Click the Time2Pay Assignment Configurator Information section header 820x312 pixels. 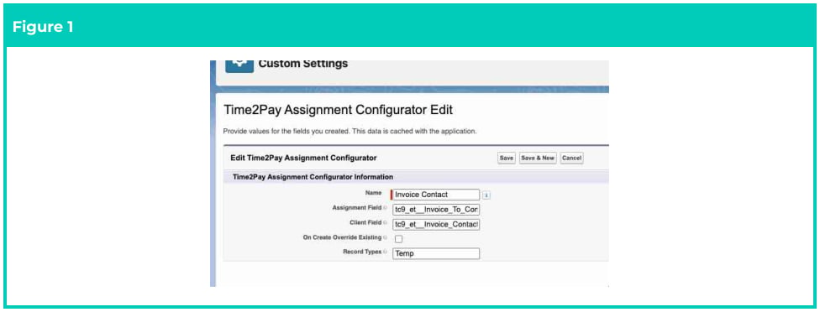click(x=313, y=177)
